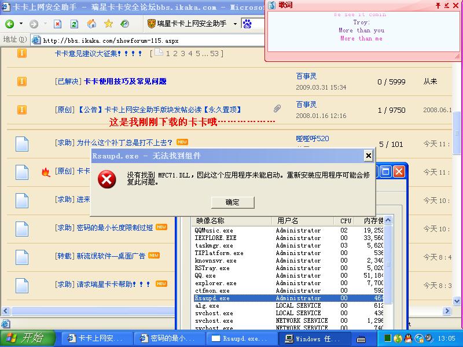Viewport: 463px width, 347px height.
Task: Click the system clock showing 13:05
Action: [446, 338]
